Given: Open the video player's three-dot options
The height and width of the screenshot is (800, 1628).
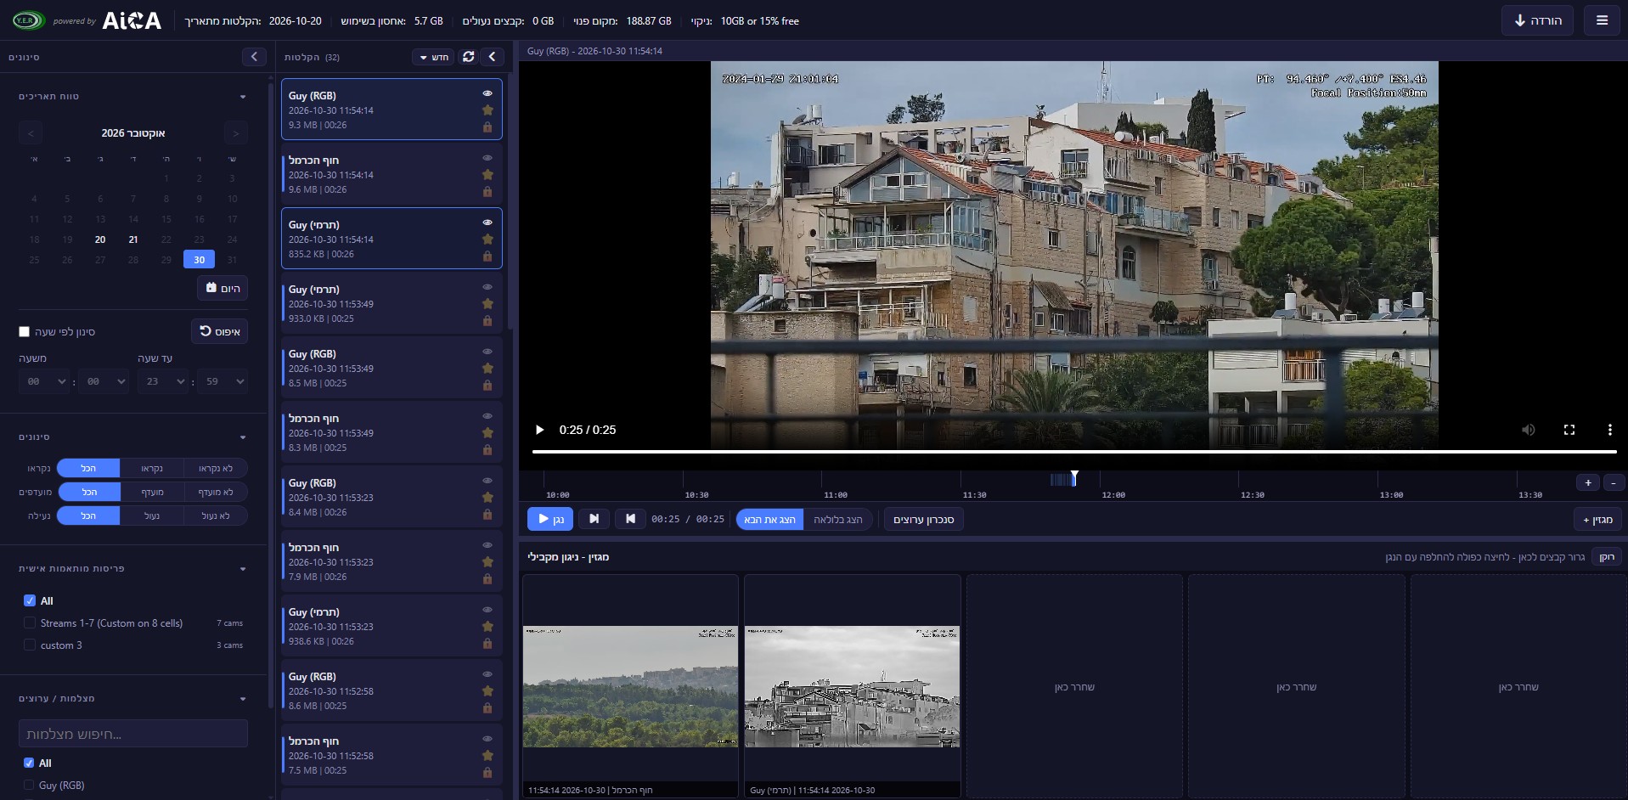Looking at the screenshot, I should (x=1609, y=430).
